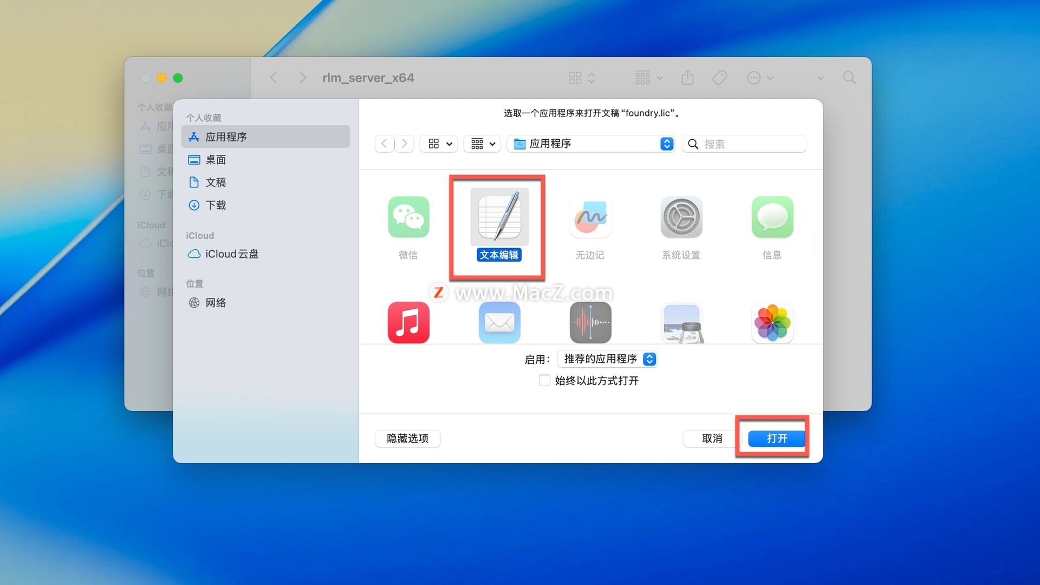Image resolution: width=1040 pixels, height=585 pixels.
Task: Click the Finder green zoom button
Action: click(x=178, y=78)
